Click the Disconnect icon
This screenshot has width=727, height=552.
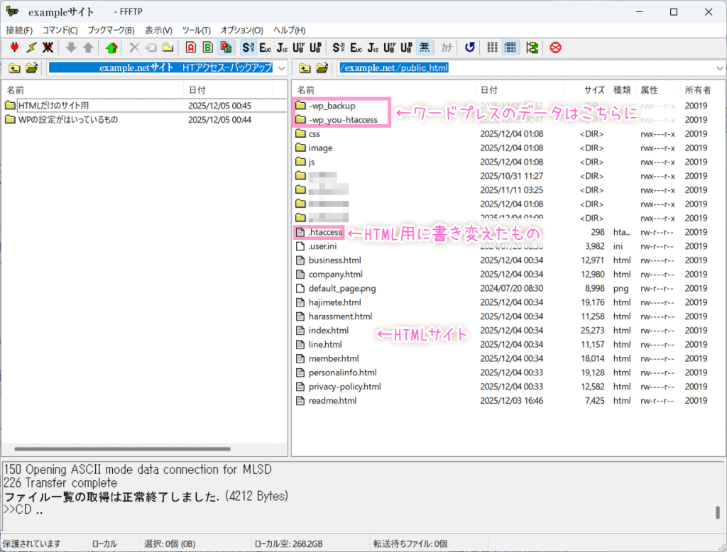48,48
